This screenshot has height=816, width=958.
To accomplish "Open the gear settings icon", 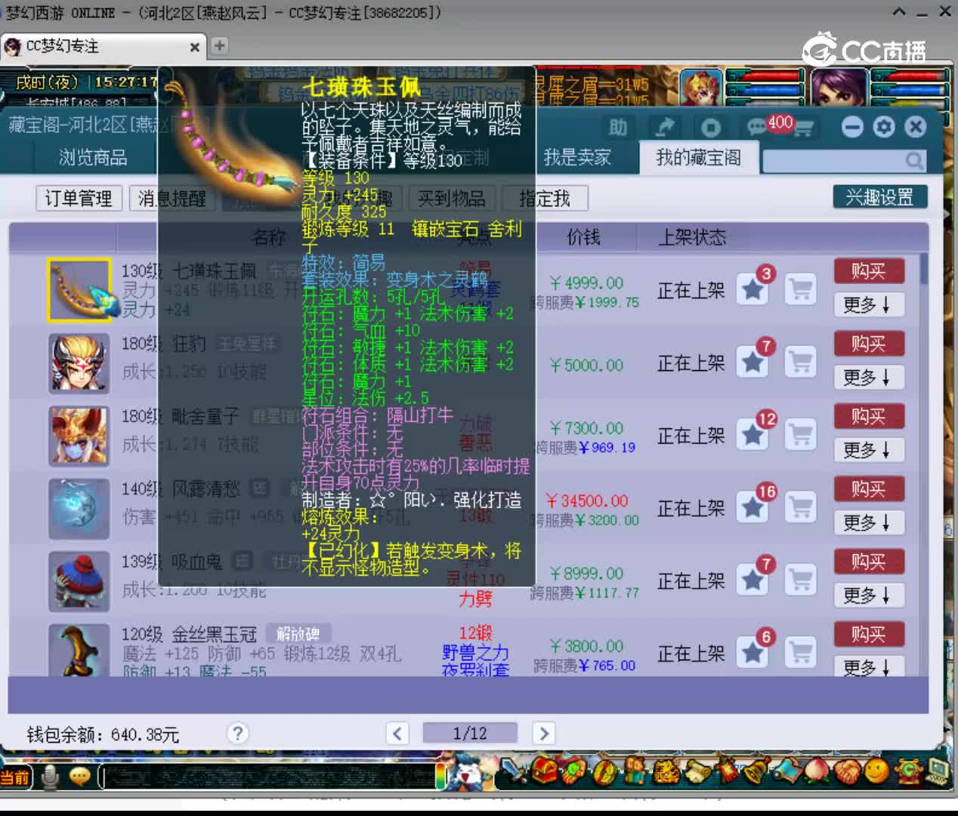I will (x=884, y=127).
